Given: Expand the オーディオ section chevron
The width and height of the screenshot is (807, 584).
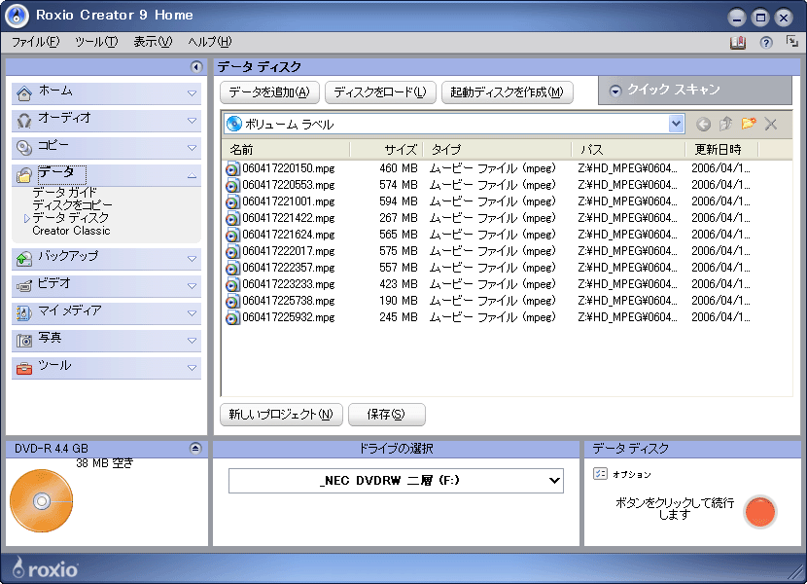Looking at the screenshot, I should coord(192,121).
